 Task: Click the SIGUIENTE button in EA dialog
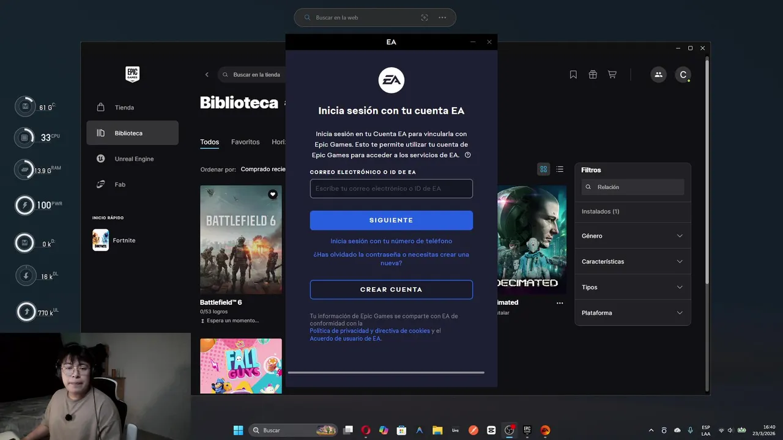[391, 220]
